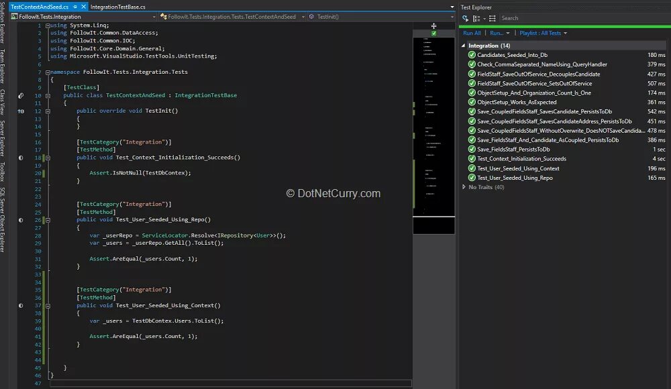This screenshot has width=671, height=389.
Task: Open the Team Explorer side tab
Action: point(3,66)
